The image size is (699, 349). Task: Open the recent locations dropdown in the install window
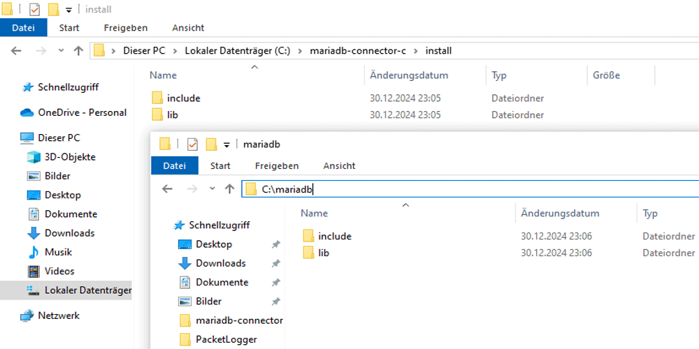tap(62, 51)
